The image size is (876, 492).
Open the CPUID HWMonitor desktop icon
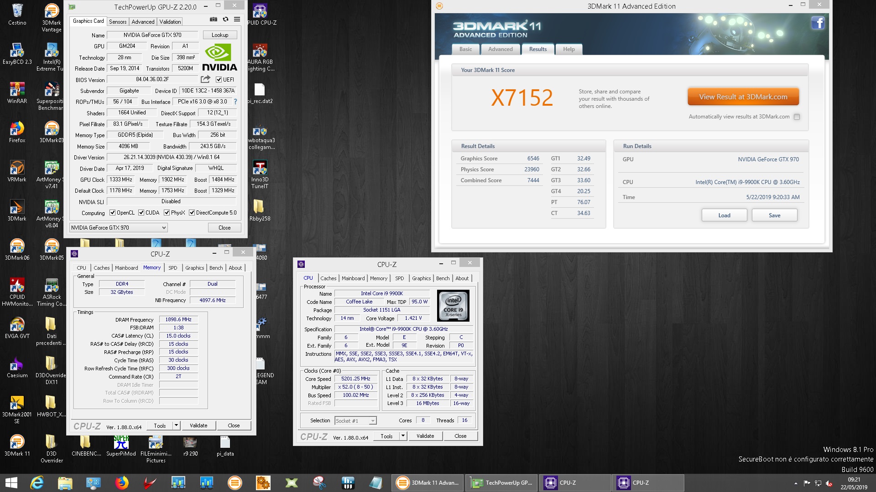pyautogui.click(x=17, y=292)
